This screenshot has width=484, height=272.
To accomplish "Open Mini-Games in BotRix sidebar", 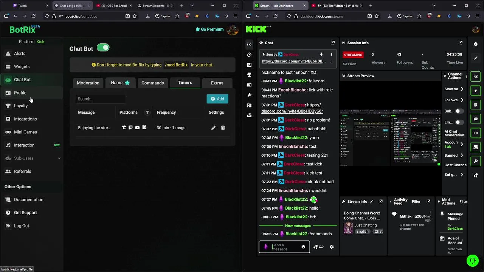I will coord(25,132).
